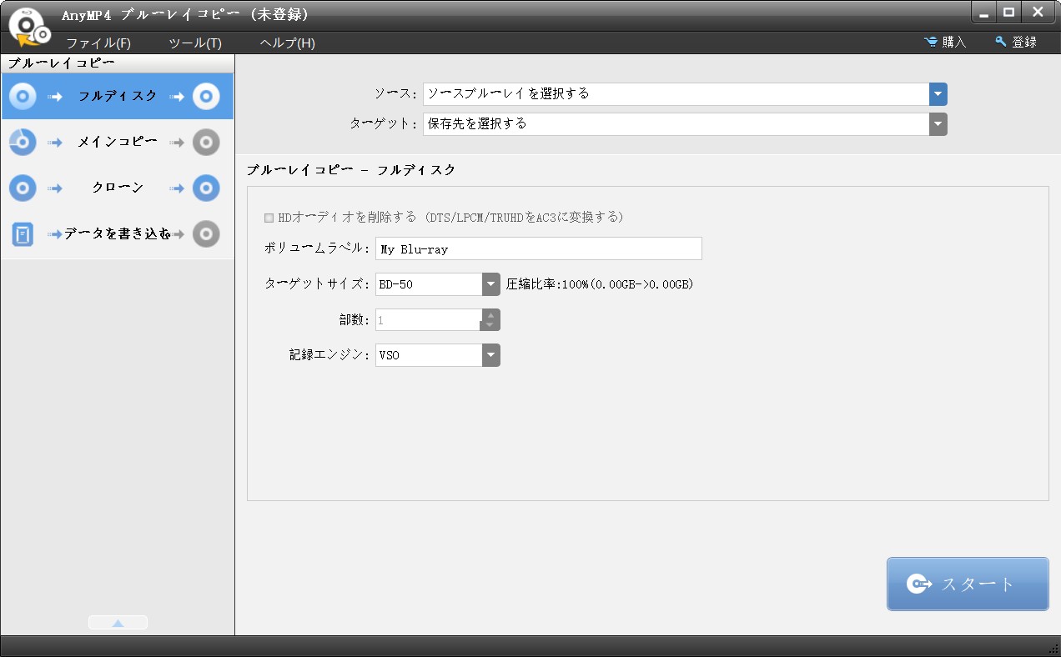Open the ファイル(F) menu
The width and height of the screenshot is (1061, 657).
point(98,43)
